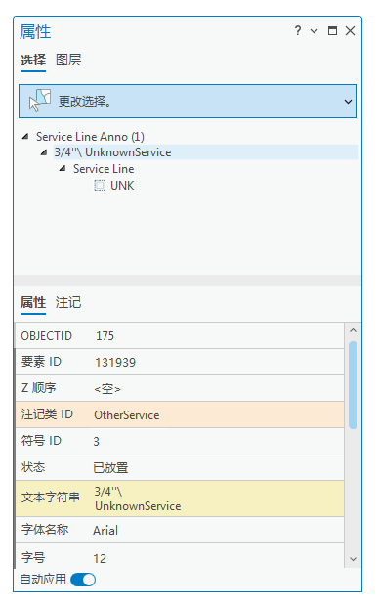Maximize the Attributes pane
Screen dimensions: 378x606
click(332, 31)
